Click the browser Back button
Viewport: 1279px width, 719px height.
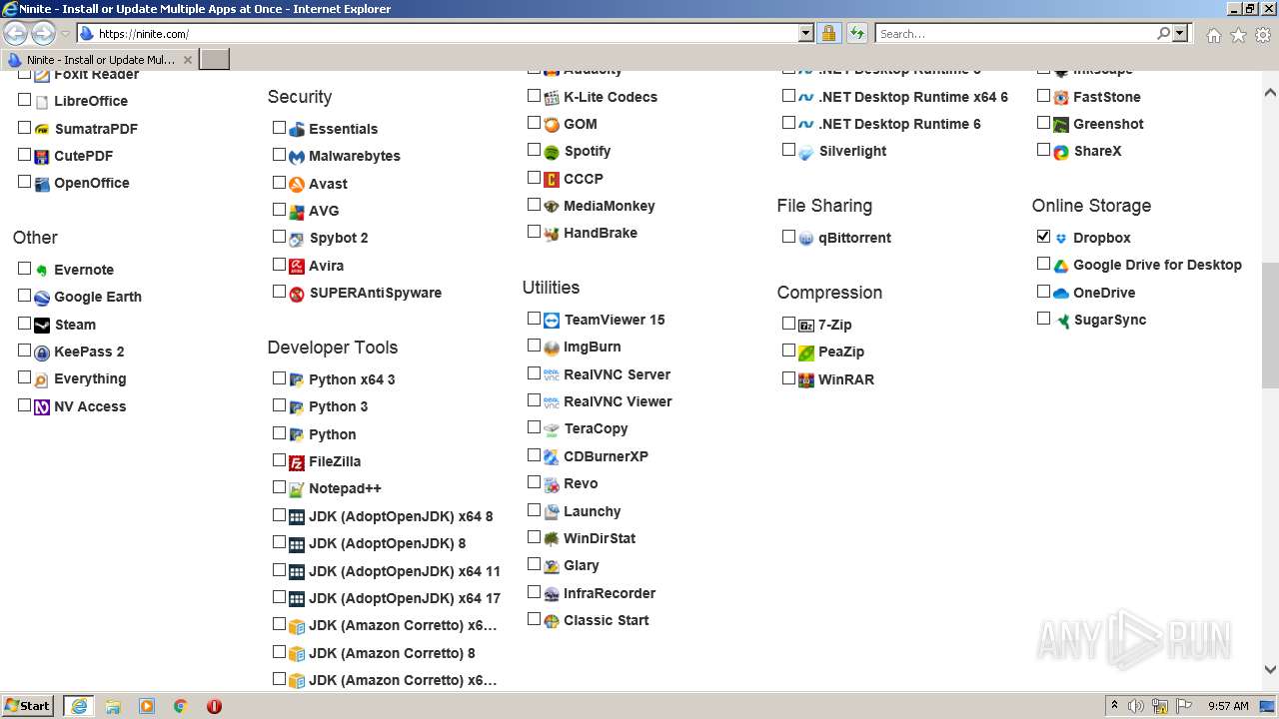click(16, 34)
